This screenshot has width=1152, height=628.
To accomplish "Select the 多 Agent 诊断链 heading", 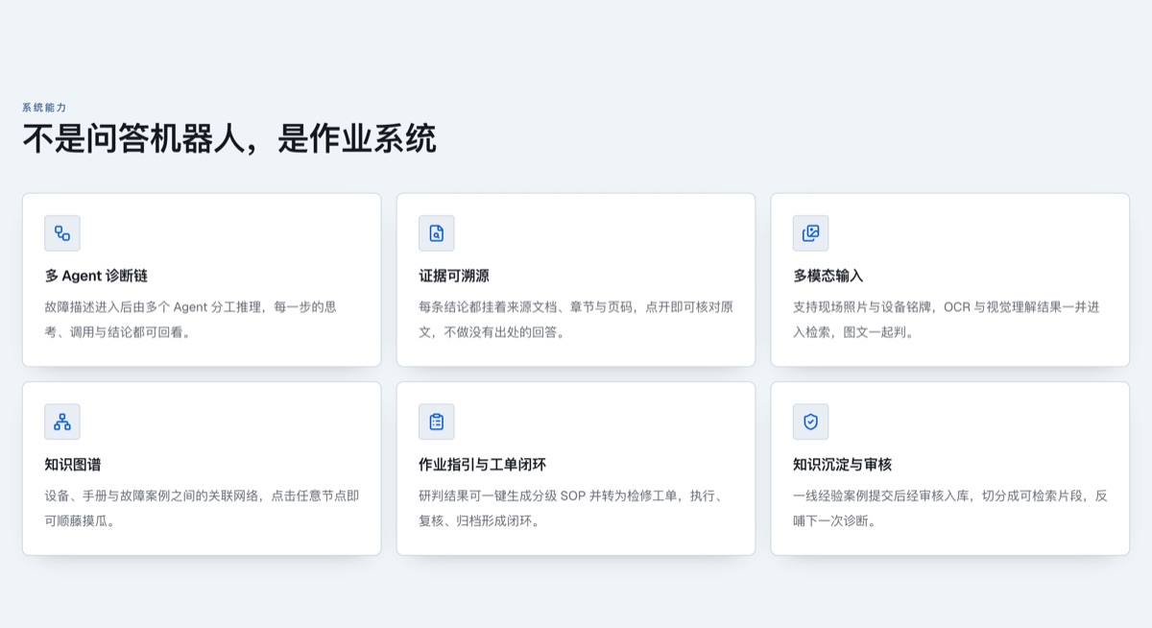I will pyautogui.click(x=96, y=276).
